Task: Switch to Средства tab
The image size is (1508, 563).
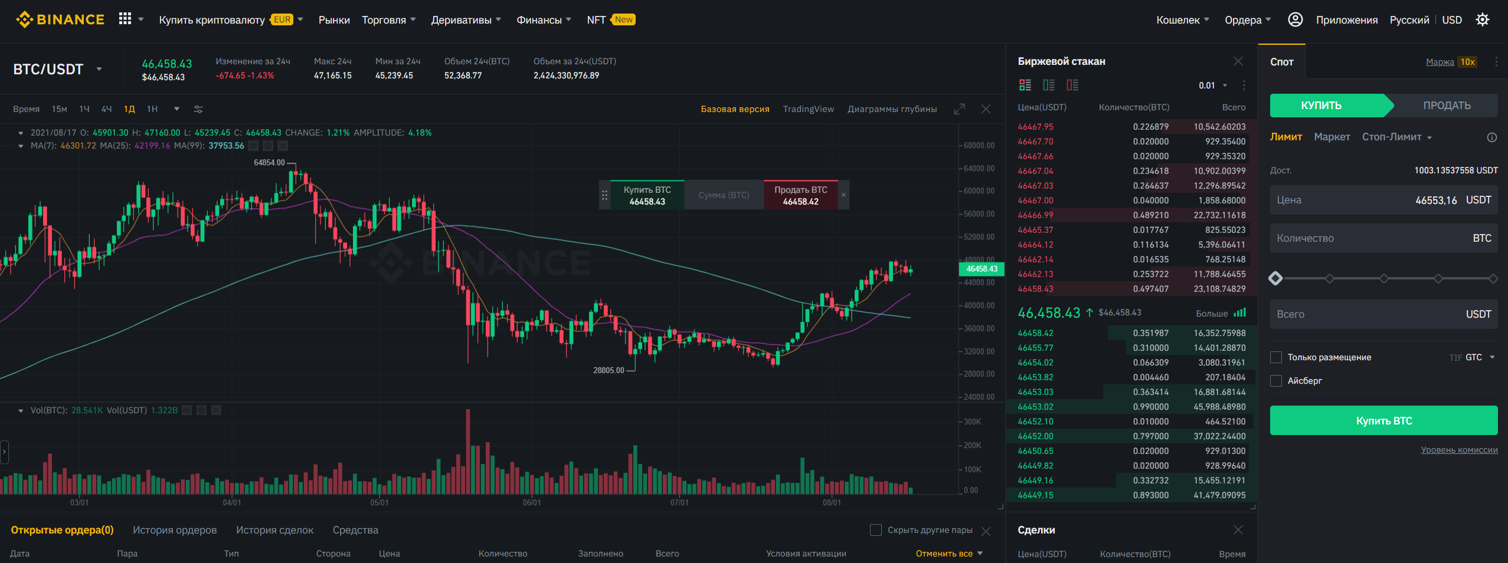Action: click(355, 530)
